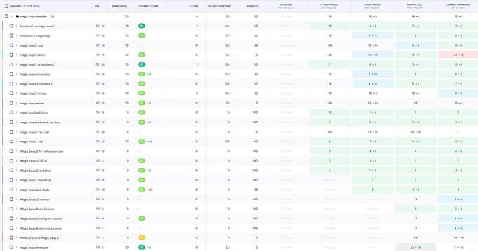Open URL link icon for Magic Leap 2 FAQ's
This screenshot has height=251, width=478.
coord(98,160)
